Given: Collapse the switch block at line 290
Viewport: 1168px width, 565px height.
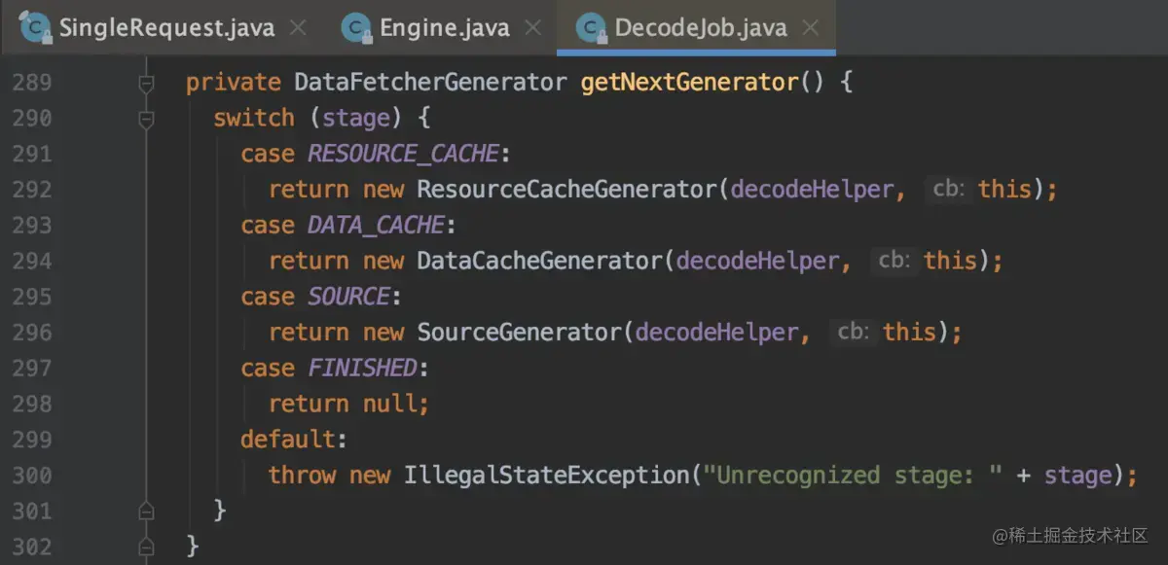Looking at the screenshot, I should 147,120.
